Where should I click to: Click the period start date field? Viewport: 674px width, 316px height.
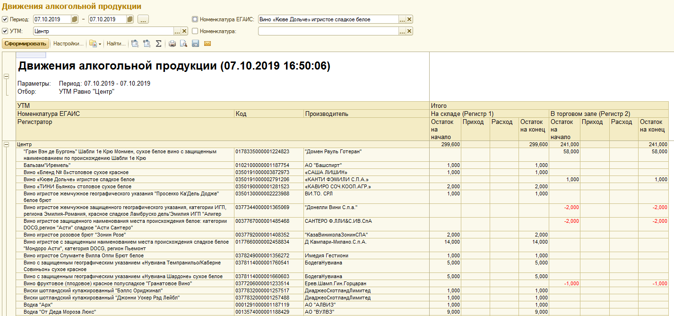tap(52, 19)
